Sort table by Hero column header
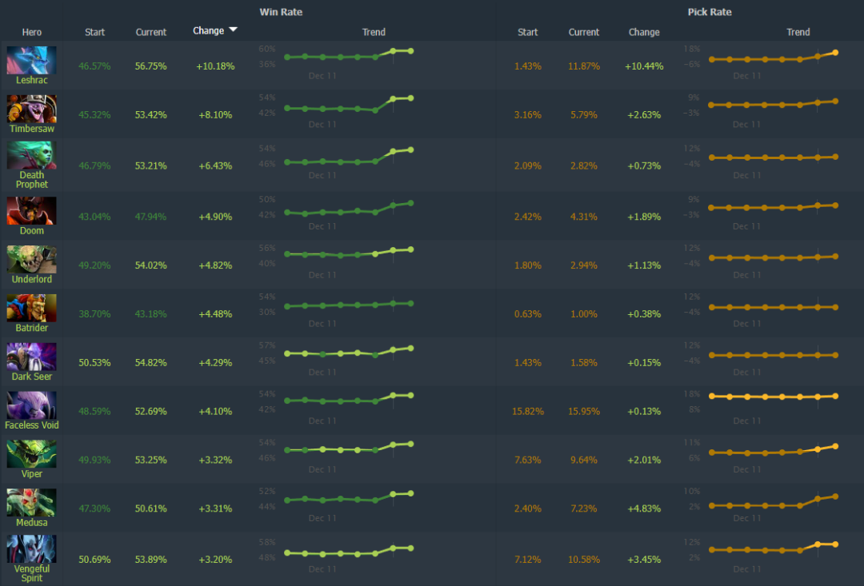The height and width of the screenshot is (586, 864). (31, 32)
